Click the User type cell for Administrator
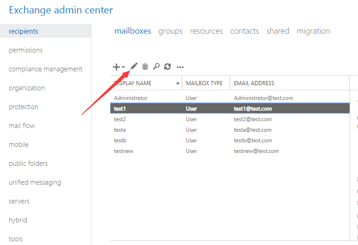The width and height of the screenshot is (358, 245). 191,98
